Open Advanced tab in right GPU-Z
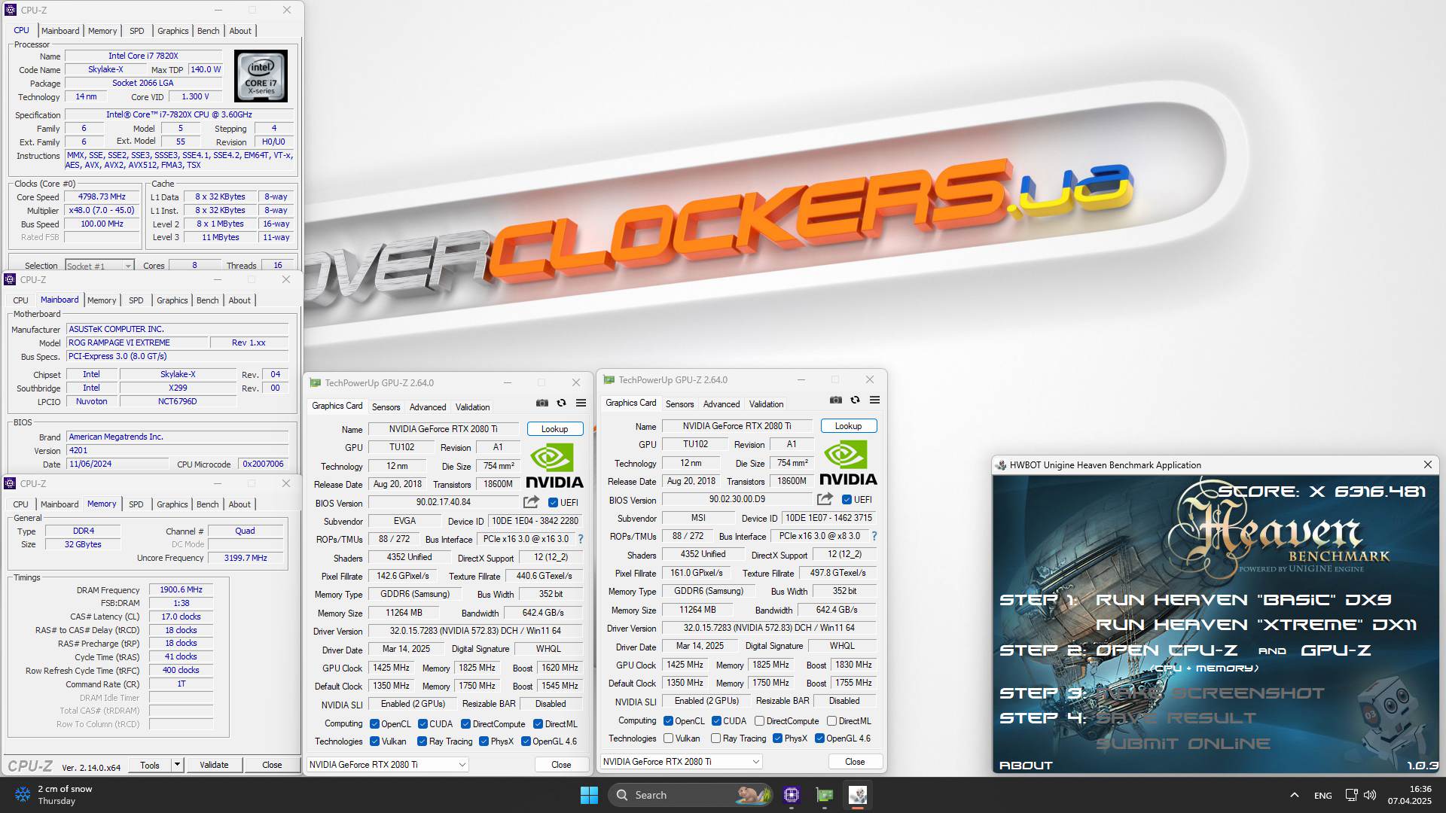Image resolution: width=1446 pixels, height=813 pixels. click(x=721, y=404)
